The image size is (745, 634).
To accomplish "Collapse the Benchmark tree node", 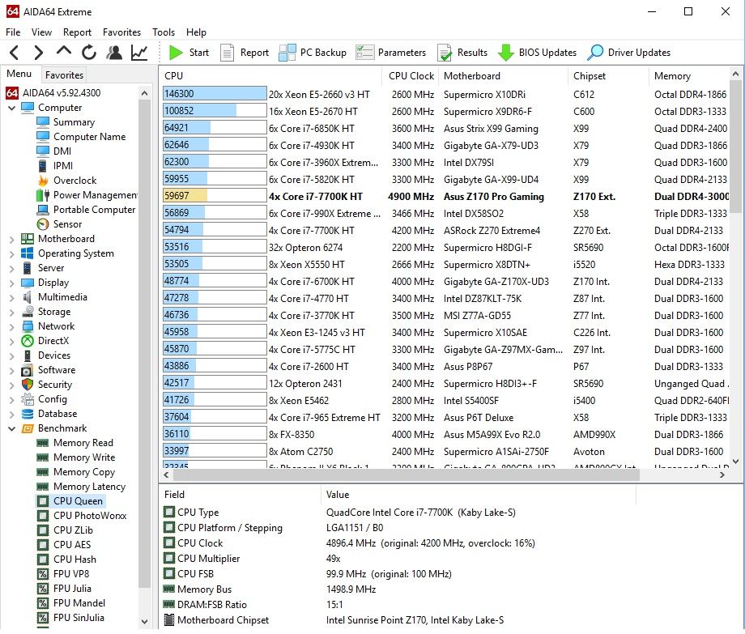I will [x=12, y=428].
